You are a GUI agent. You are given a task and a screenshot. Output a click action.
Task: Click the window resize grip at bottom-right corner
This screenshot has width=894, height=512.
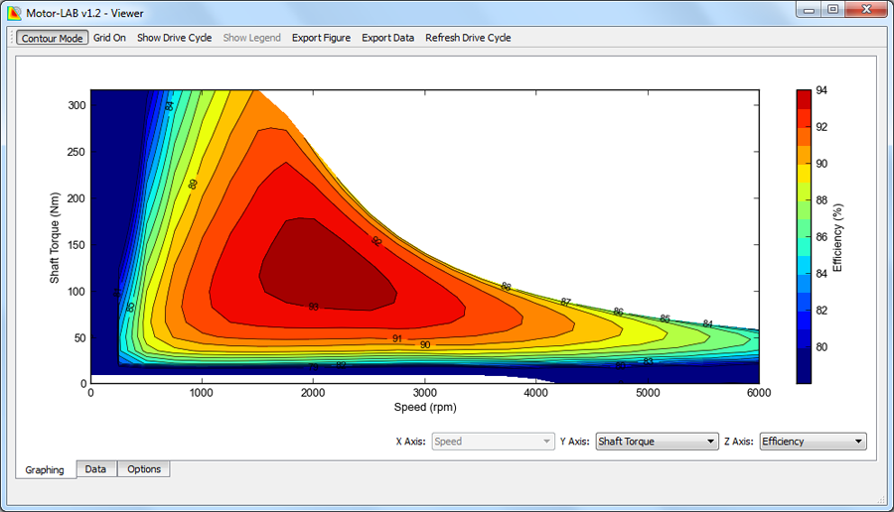[x=881, y=499]
